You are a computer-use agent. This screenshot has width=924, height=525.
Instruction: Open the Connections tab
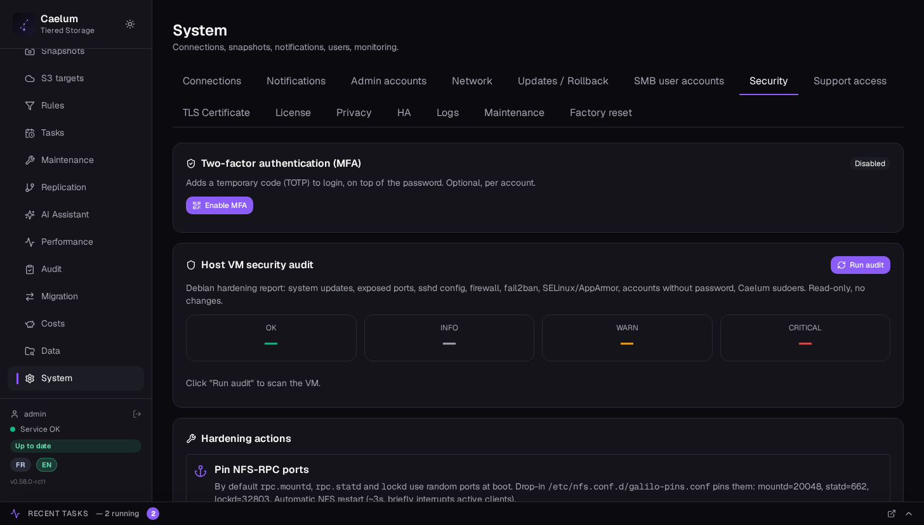212,81
